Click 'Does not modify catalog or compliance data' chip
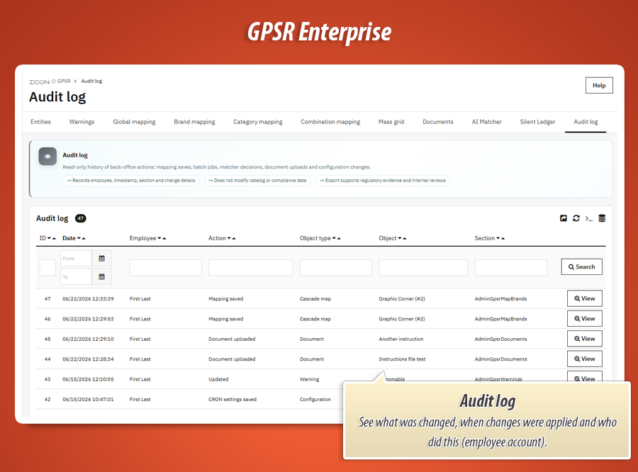Screen dimensions: 638x472 pos(257,181)
